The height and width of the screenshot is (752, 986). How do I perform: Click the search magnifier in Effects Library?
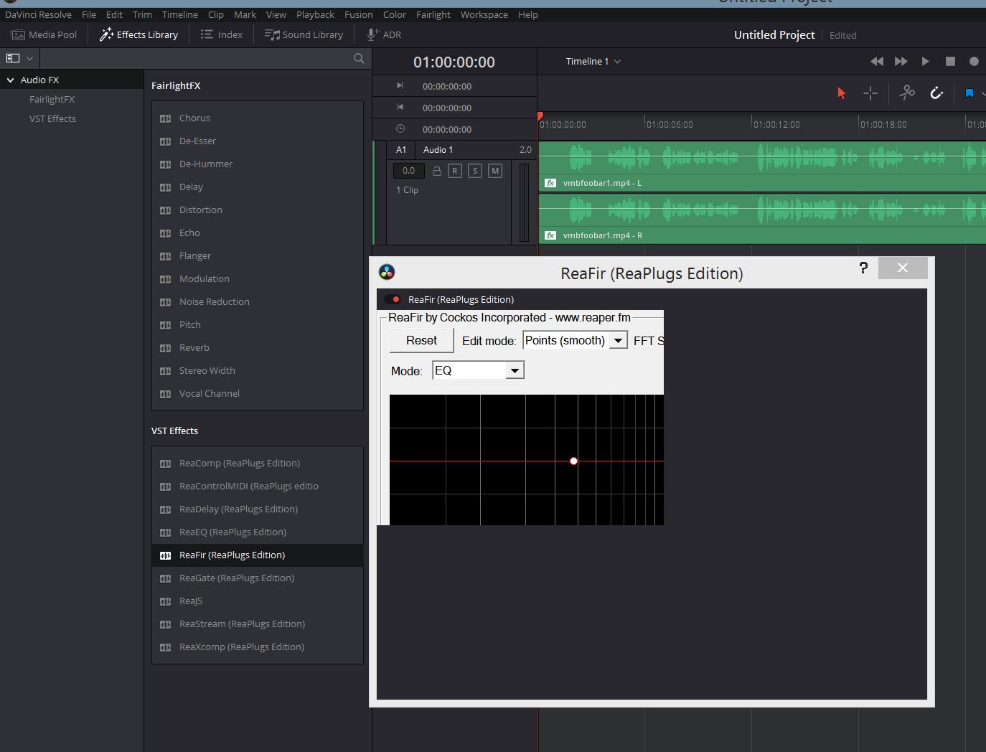click(359, 58)
